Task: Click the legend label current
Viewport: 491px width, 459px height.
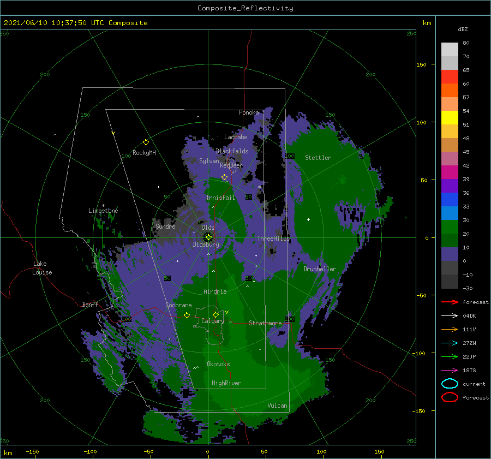Action: [x=474, y=384]
